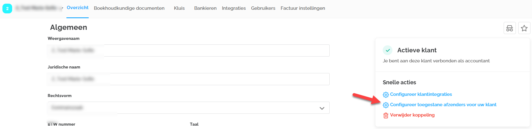Select the Bankieren tab
Image resolution: width=532 pixels, height=129 pixels.
pos(205,8)
